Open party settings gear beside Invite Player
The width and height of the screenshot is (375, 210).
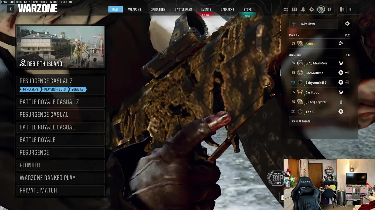[347, 24]
